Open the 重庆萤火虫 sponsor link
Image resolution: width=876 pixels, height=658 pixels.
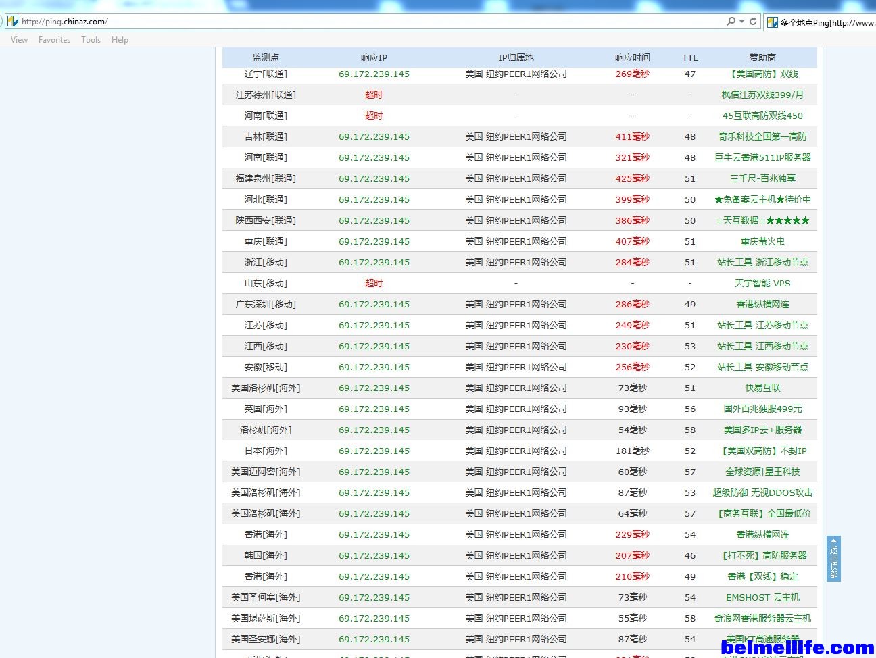[762, 242]
